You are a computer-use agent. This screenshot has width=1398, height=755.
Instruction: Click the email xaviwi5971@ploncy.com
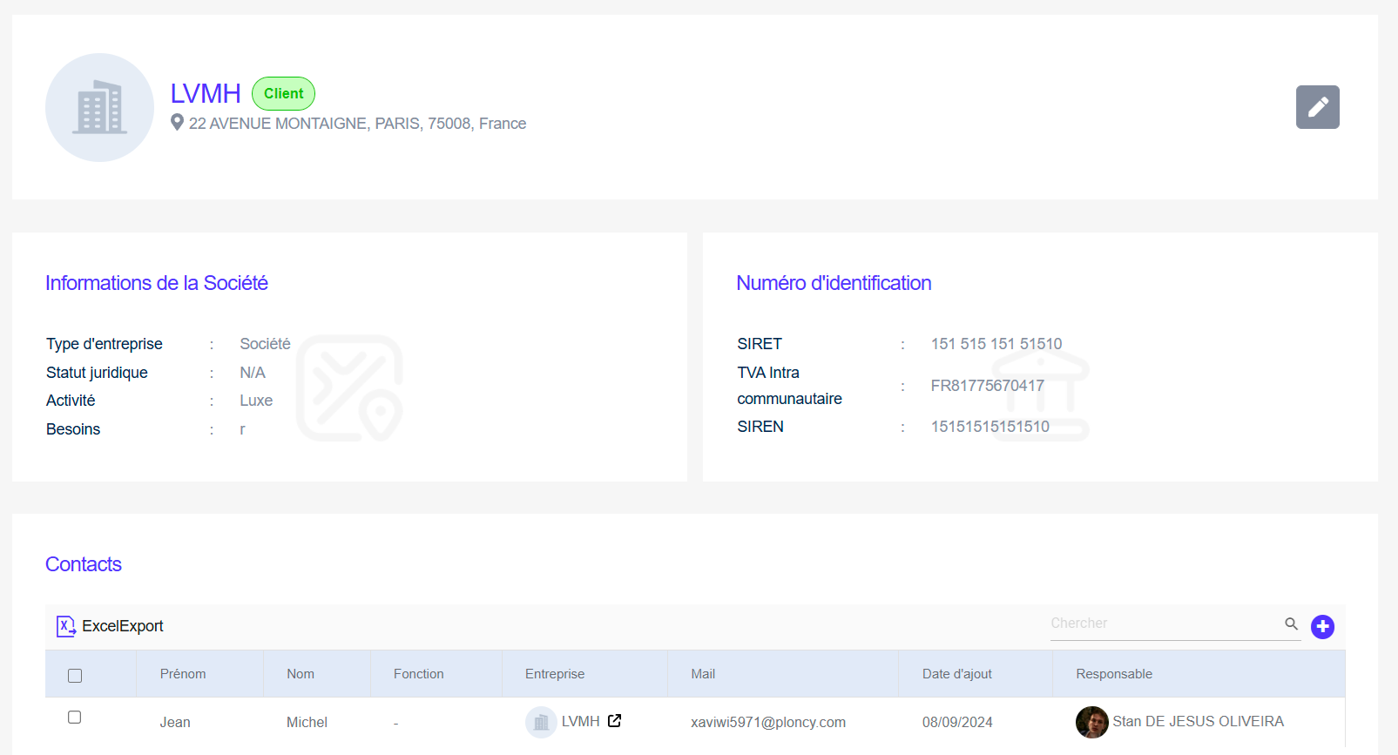click(768, 722)
